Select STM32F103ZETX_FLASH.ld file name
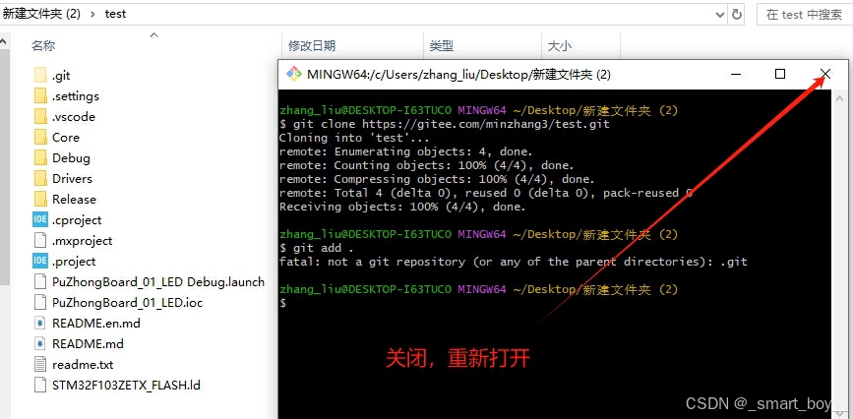The width and height of the screenshot is (853, 419). (126, 386)
